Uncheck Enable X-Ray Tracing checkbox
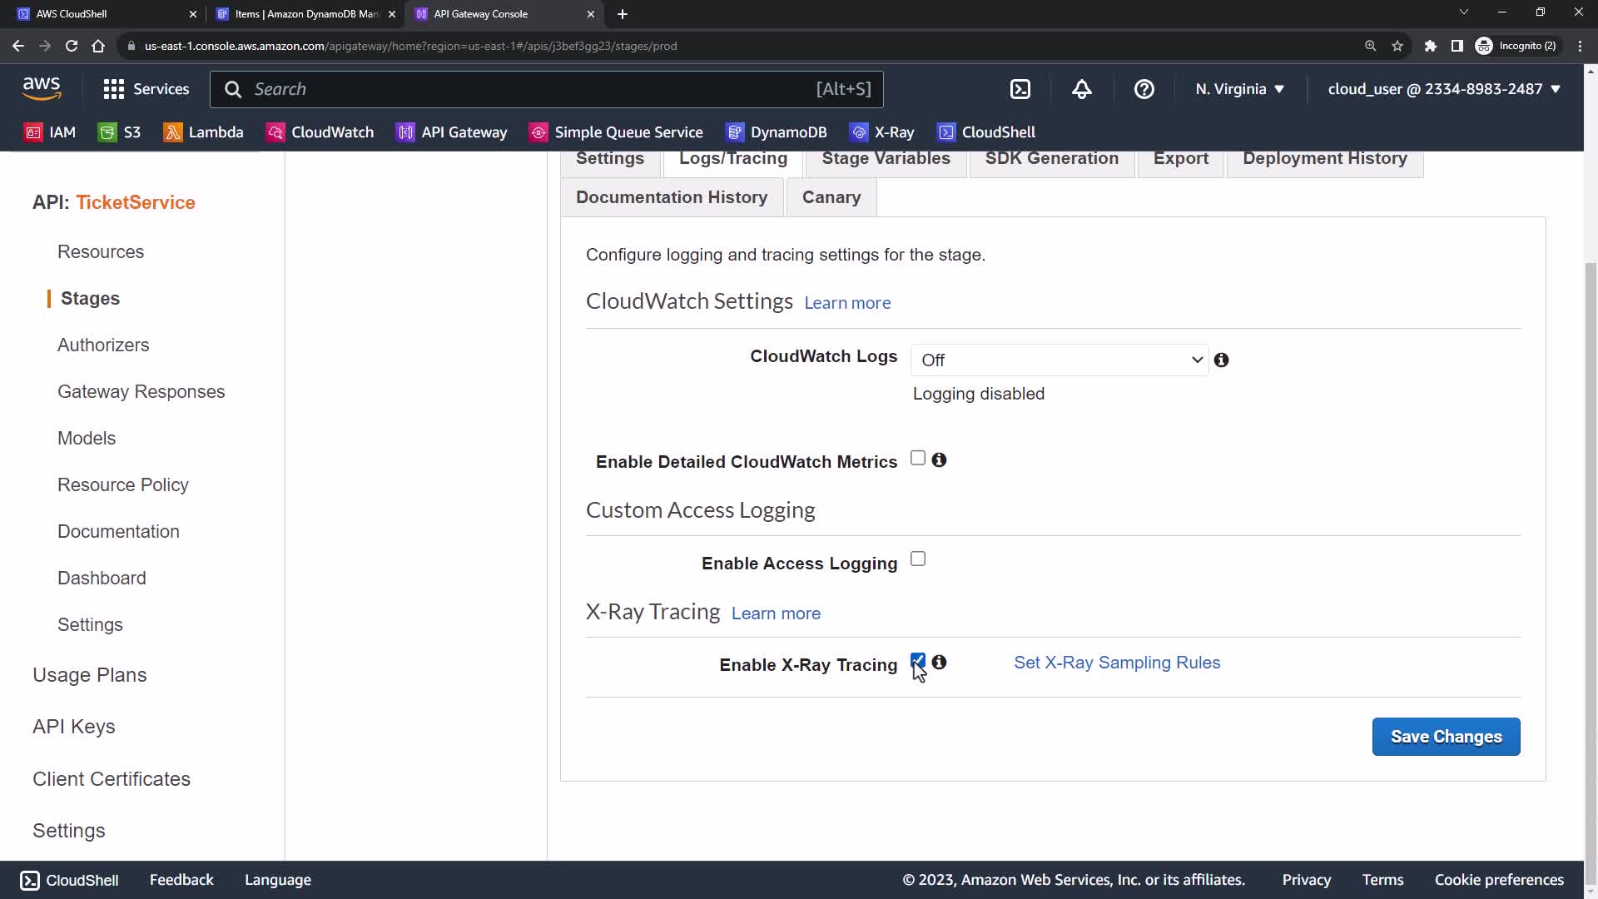Image resolution: width=1598 pixels, height=899 pixels. point(918,661)
